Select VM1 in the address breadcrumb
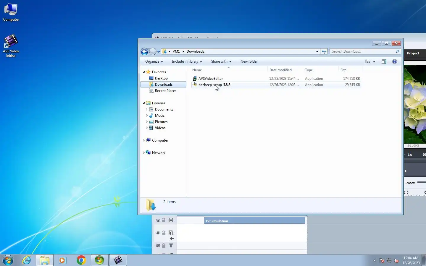Image resolution: width=426 pixels, height=266 pixels. (x=176, y=51)
